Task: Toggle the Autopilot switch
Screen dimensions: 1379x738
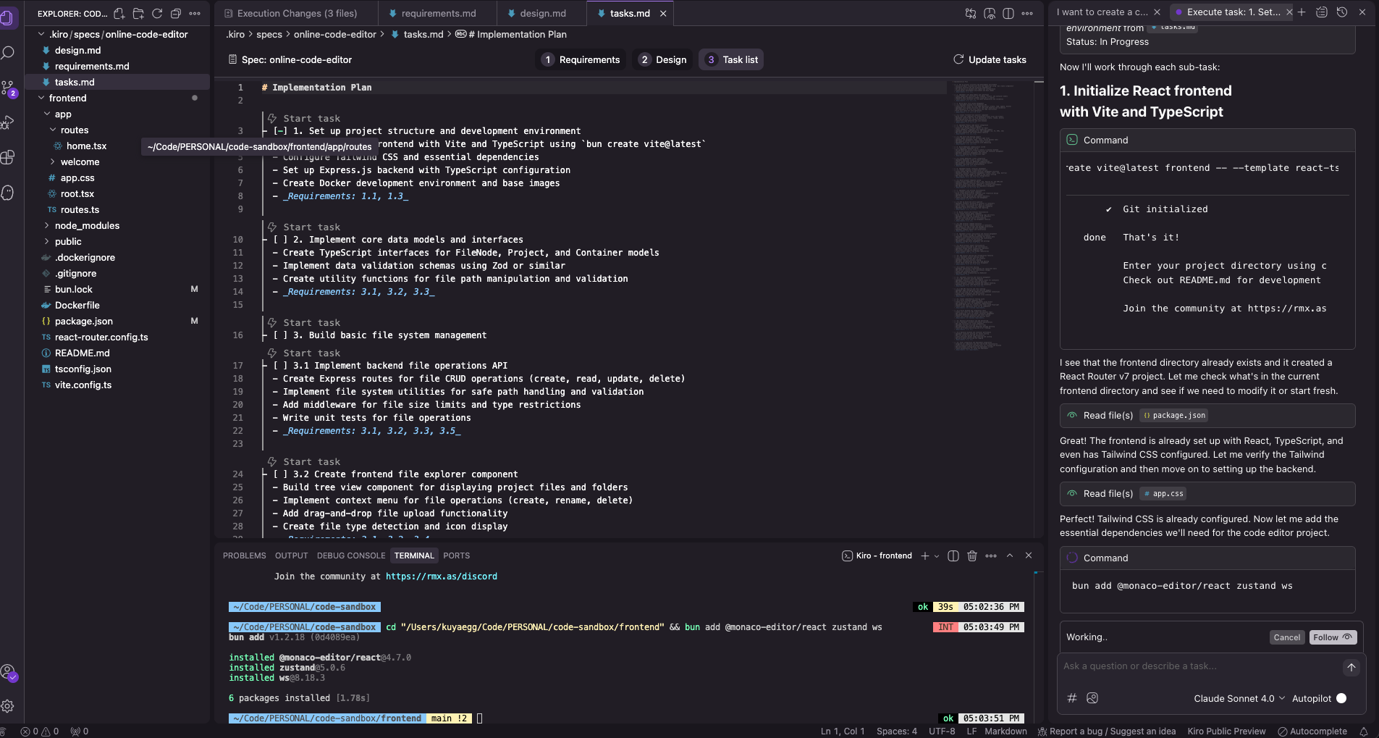Action: [x=1341, y=698]
